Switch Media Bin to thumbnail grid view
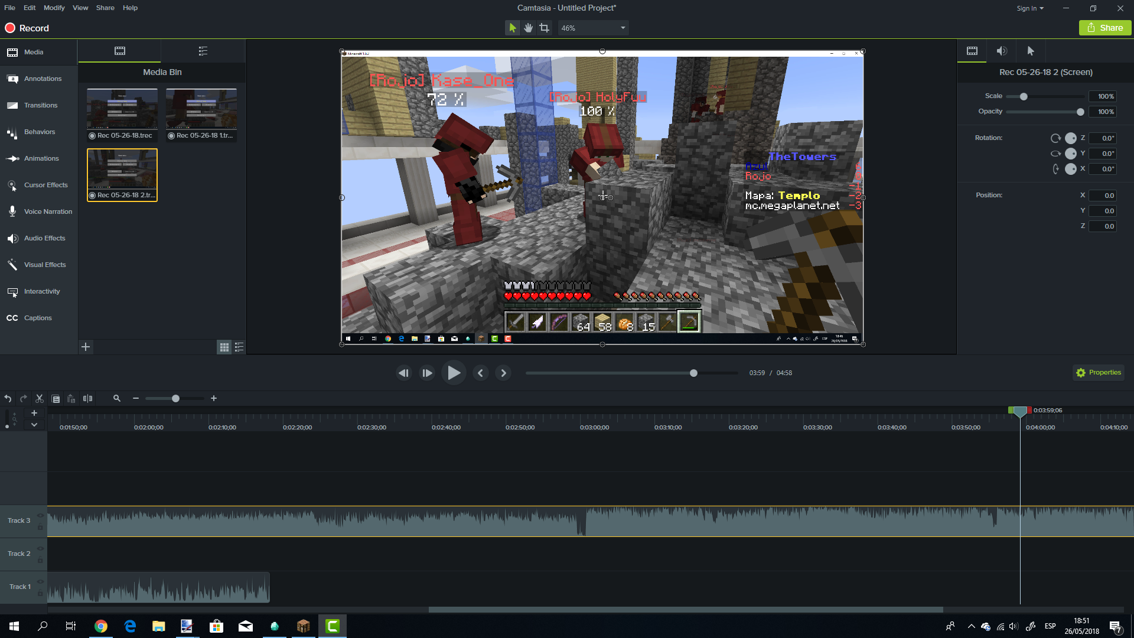Image resolution: width=1134 pixels, height=638 pixels. coord(224,347)
